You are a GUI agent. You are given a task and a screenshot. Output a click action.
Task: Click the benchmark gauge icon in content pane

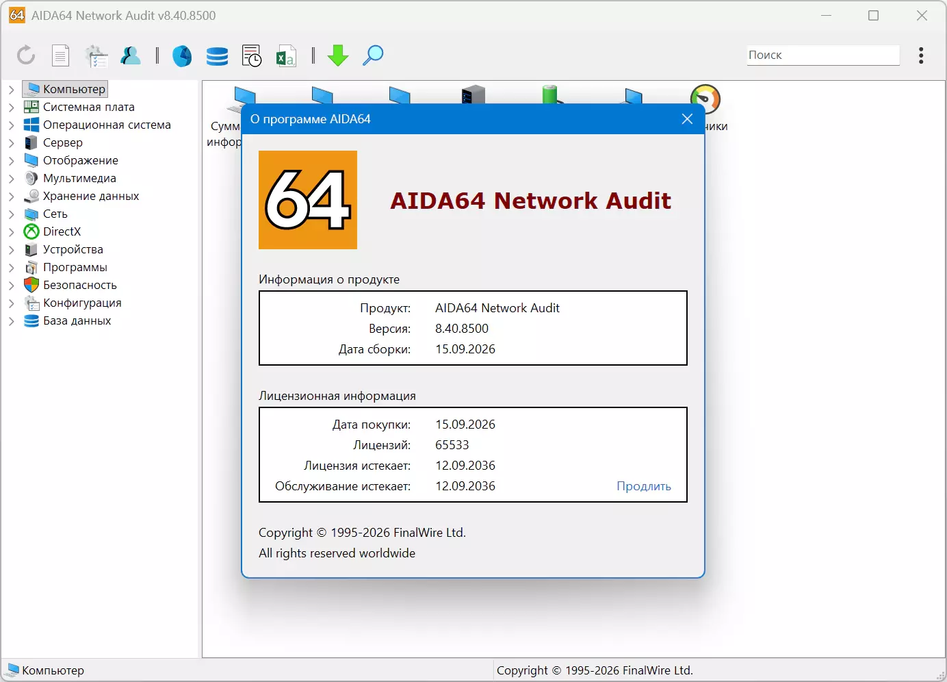[705, 99]
